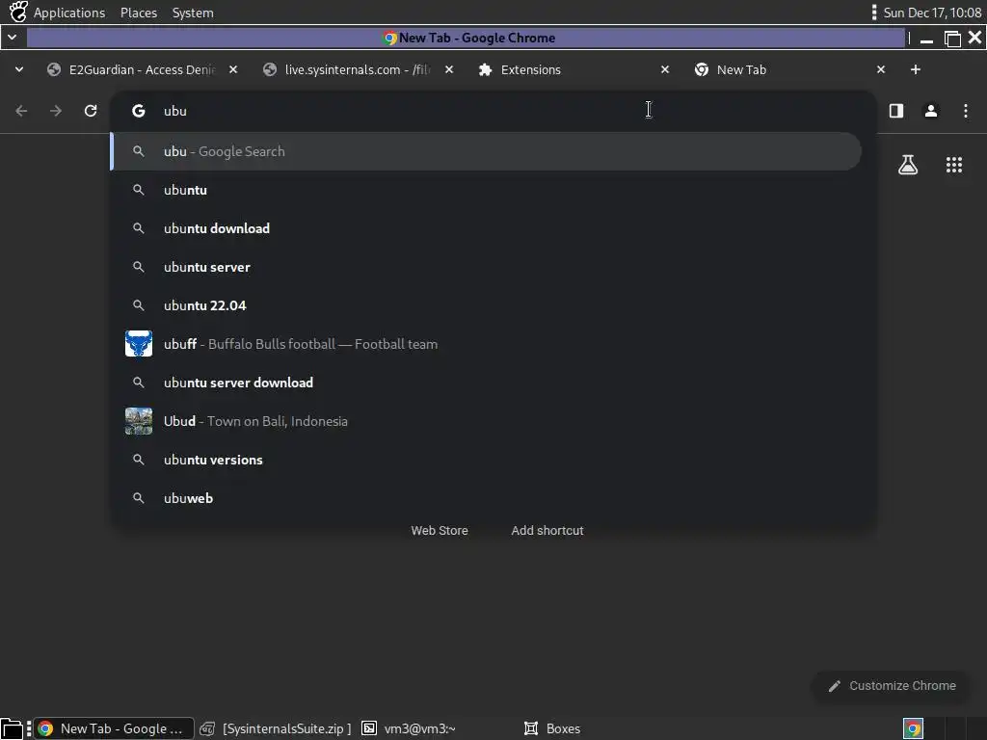Switch to the Boxes taskbar window
987x740 pixels.
point(552,728)
